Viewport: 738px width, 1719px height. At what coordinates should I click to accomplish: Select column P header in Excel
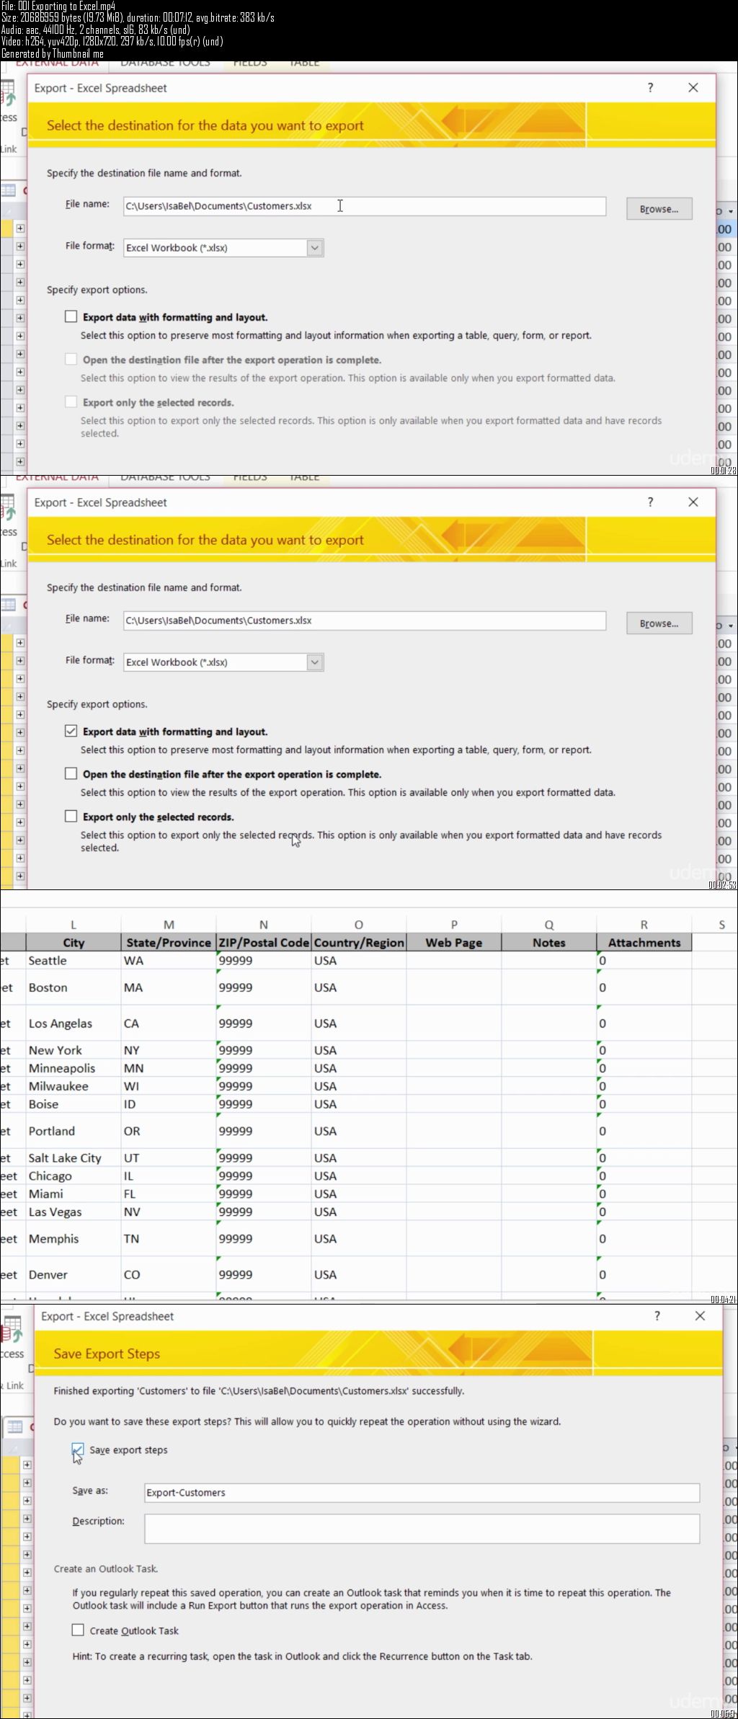point(454,925)
